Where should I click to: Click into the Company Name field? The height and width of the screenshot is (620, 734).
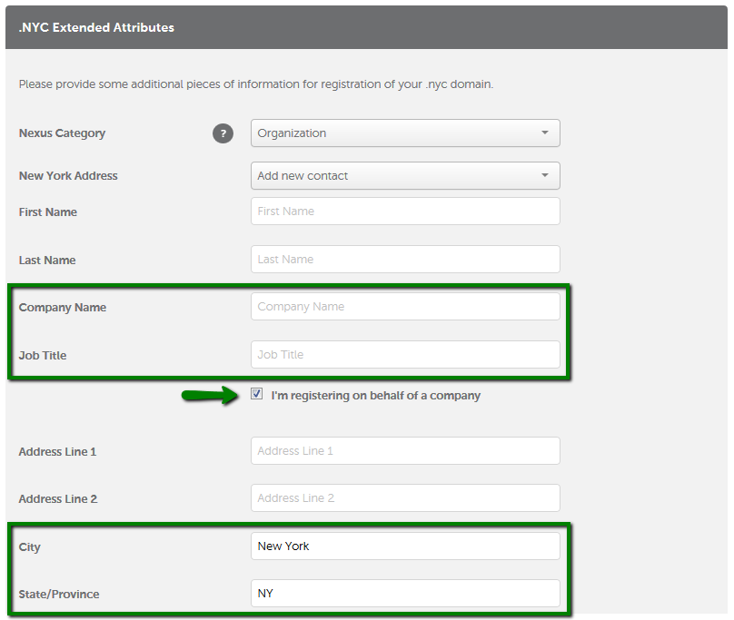405,307
